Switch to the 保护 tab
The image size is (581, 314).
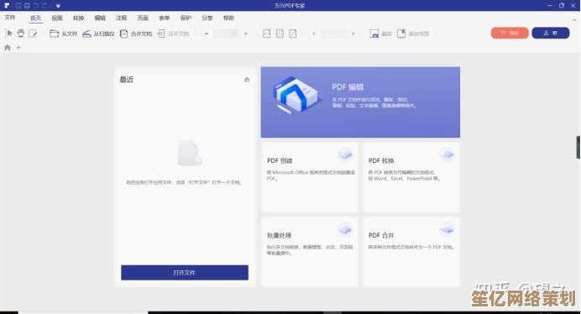click(x=186, y=18)
